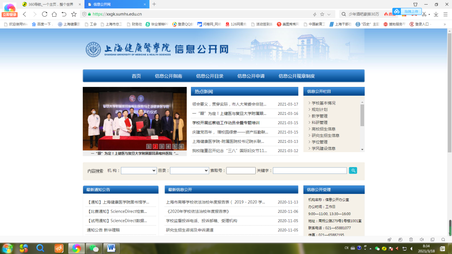Click the 信息公开栏目 list scrollbar thumb
452x254 pixels.
[x=362, y=115]
